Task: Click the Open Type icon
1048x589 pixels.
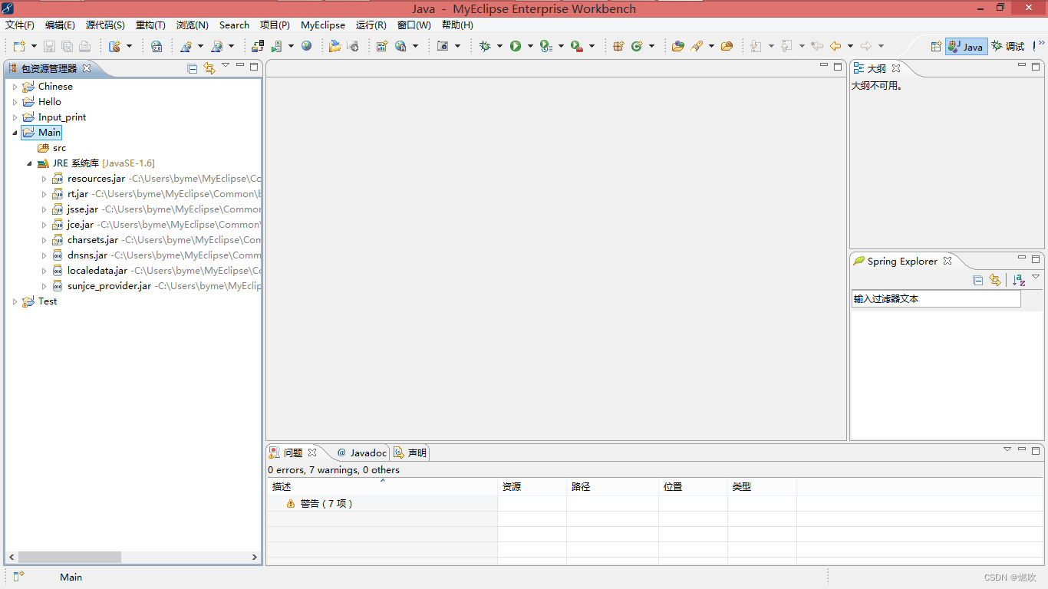Action: tap(678, 46)
